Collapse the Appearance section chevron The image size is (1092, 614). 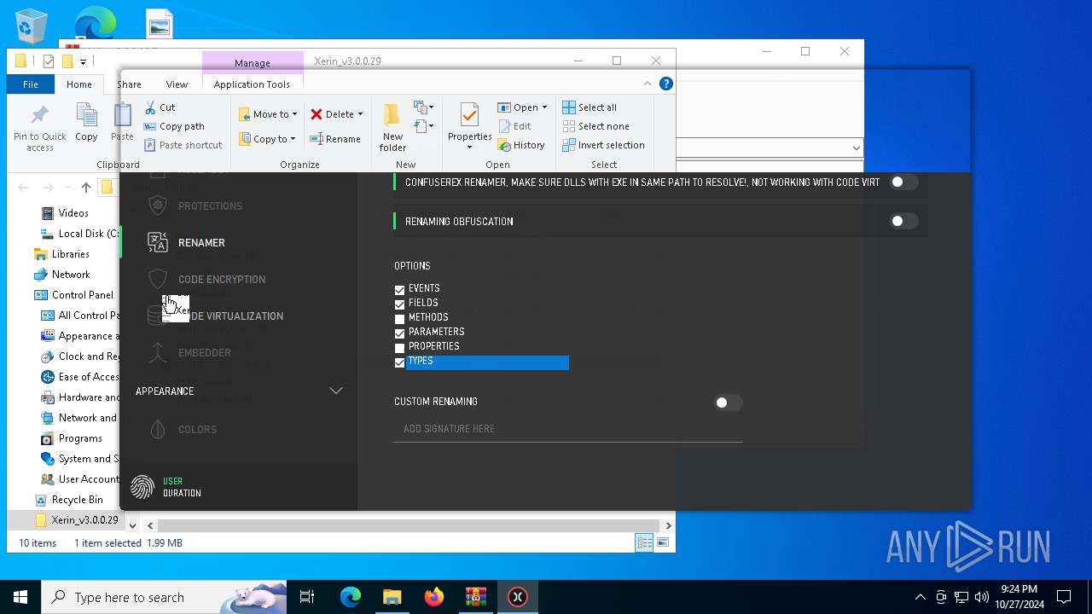click(336, 391)
